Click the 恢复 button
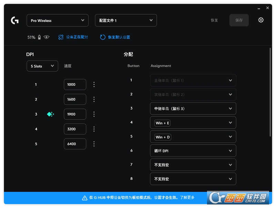The image size is (276, 208). [x=214, y=20]
